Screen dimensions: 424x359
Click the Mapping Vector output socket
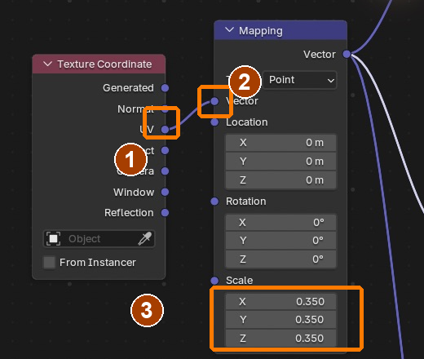point(347,54)
